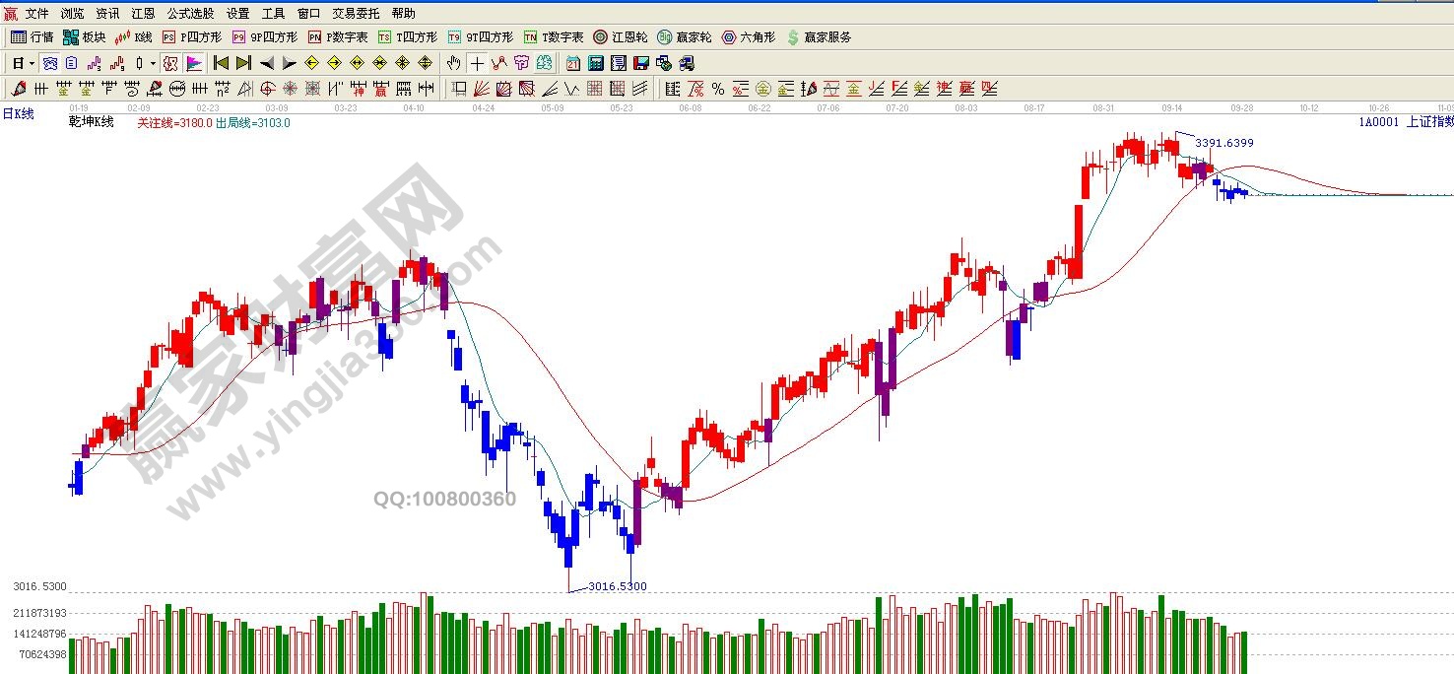The image size is (1454, 674).
Task: Expand the candlestick type dropdown arrow
Action: click(x=153, y=63)
